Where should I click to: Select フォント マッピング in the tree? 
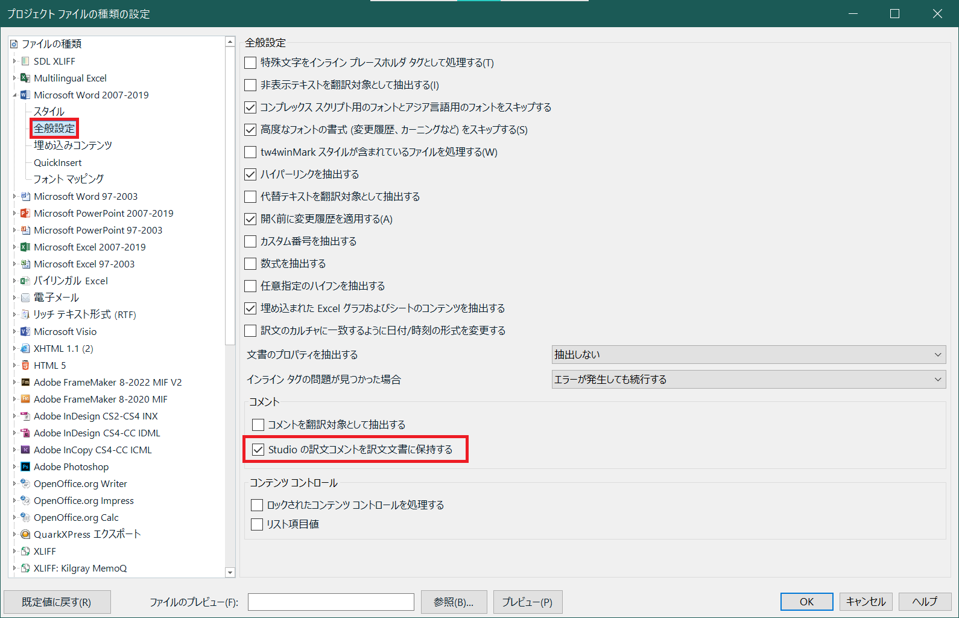coord(68,179)
